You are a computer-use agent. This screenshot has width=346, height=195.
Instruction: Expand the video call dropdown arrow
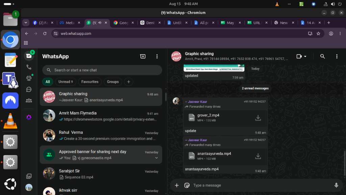pyautogui.click(x=305, y=57)
